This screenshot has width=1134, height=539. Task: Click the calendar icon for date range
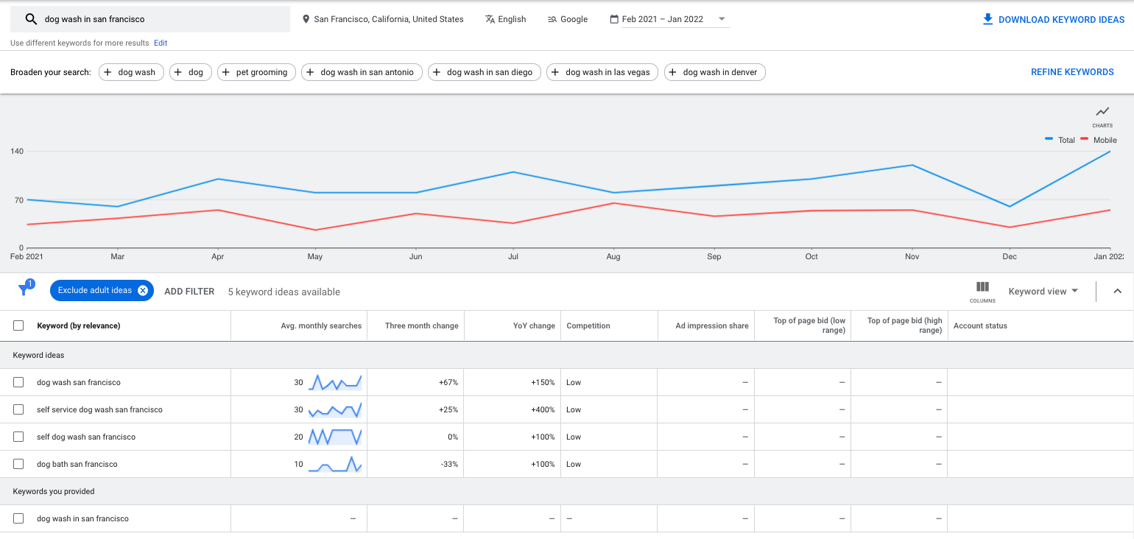point(614,19)
